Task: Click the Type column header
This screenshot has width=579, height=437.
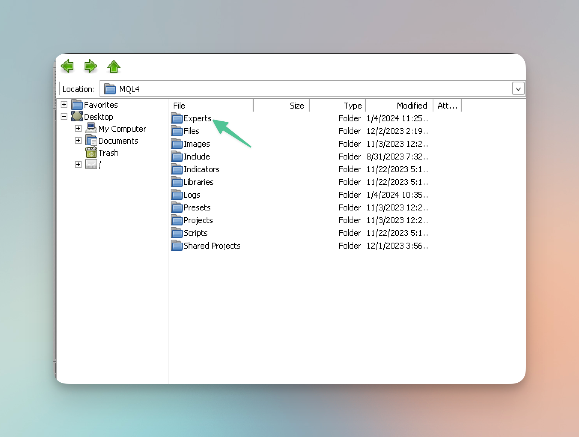Action: coord(338,106)
